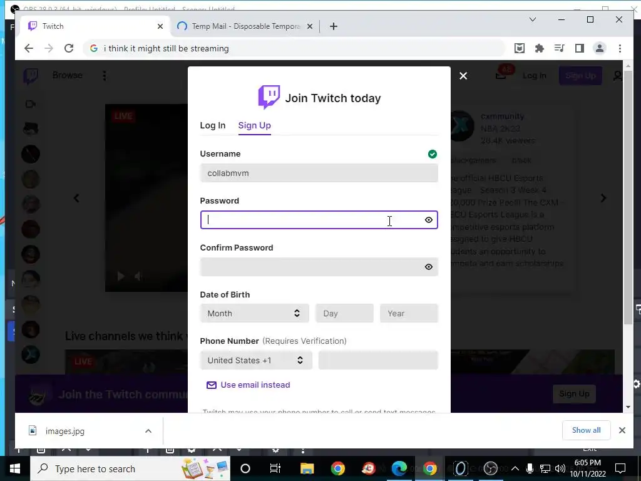Open the Windows notification center icon
641x481 pixels.
[620, 468]
